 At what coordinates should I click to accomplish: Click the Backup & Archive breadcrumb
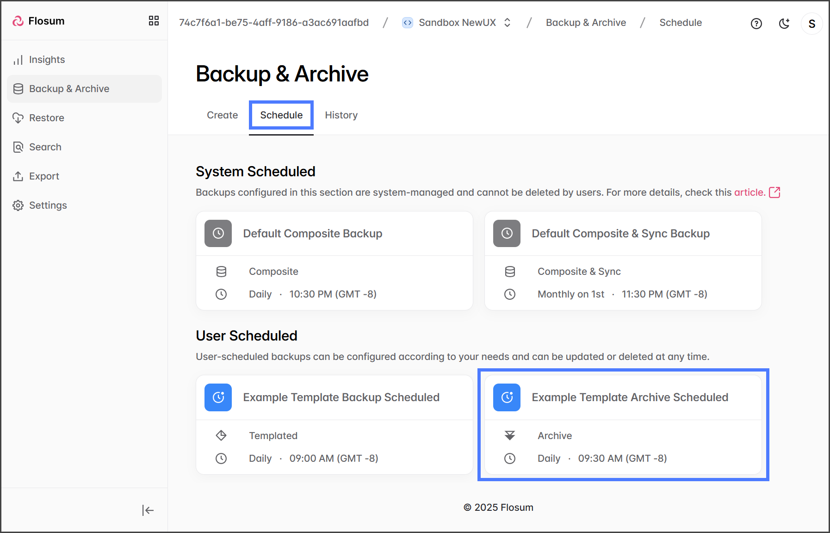586,23
